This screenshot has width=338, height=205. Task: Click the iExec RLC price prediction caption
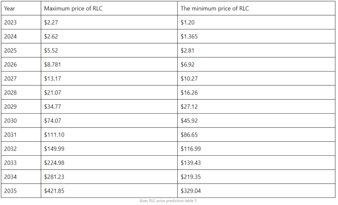point(168,201)
